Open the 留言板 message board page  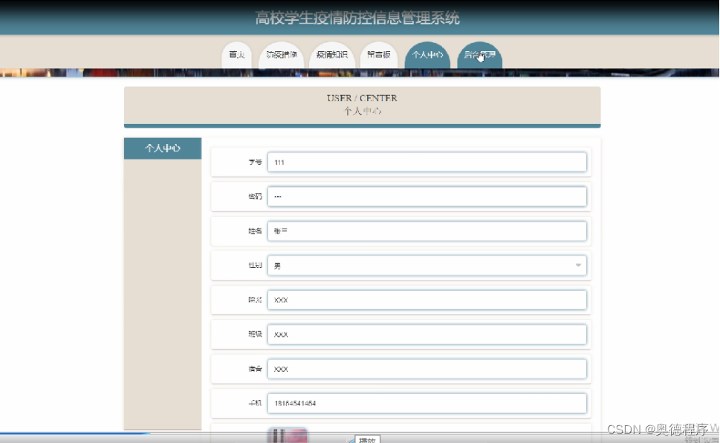click(379, 54)
